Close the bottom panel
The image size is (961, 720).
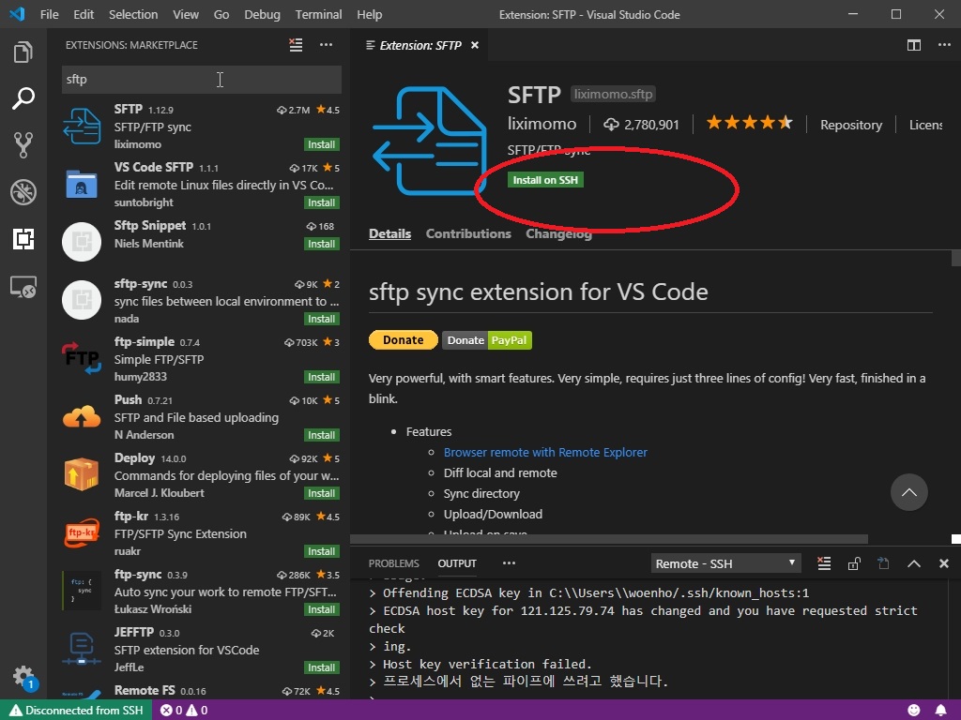pyautogui.click(x=944, y=563)
